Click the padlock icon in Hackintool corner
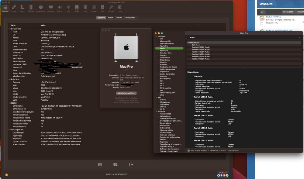The image size is (304, 179). [x=7, y=174]
